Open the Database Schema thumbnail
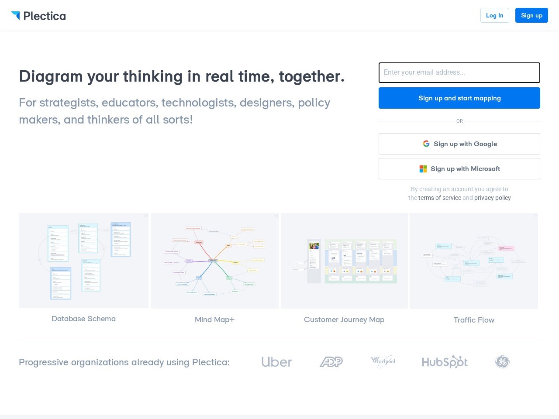This screenshot has height=419, width=559. (x=83, y=261)
